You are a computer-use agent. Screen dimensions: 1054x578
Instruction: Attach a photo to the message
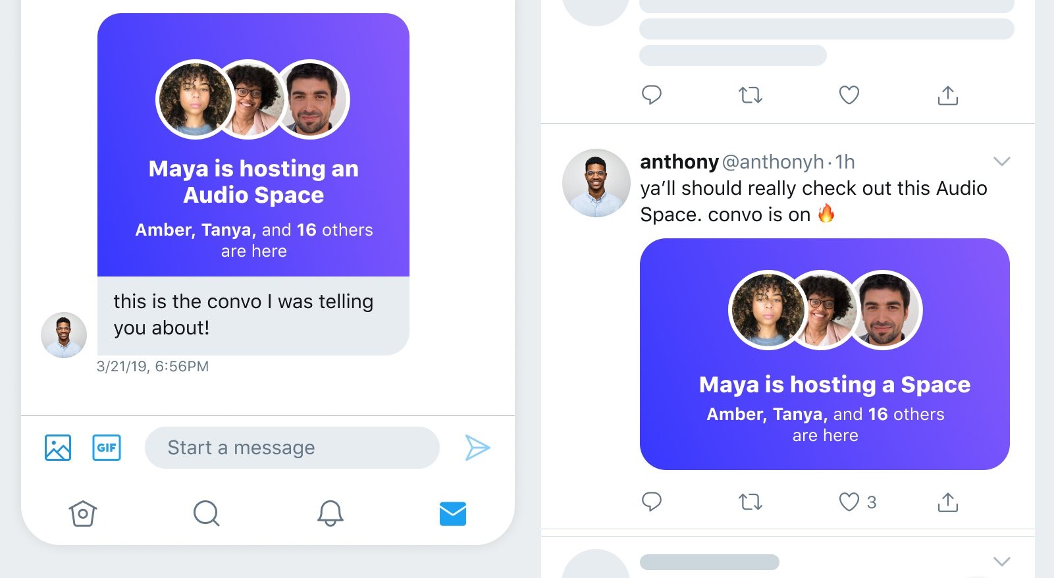click(x=58, y=448)
